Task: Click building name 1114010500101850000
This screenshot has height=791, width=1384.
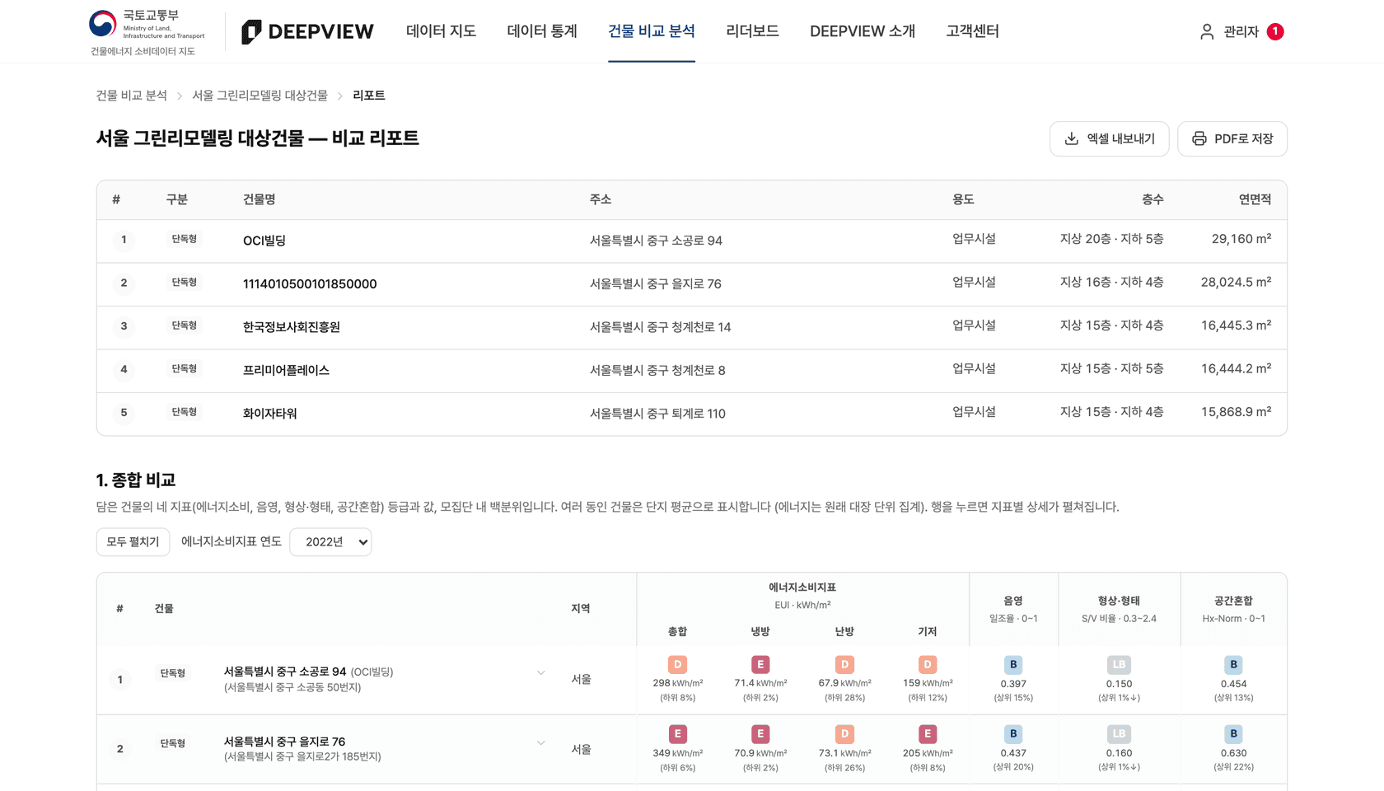Action: (x=310, y=283)
